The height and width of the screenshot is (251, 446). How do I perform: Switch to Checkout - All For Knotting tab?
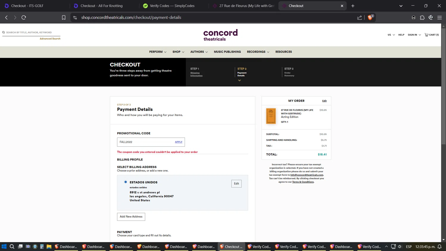(104, 6)
